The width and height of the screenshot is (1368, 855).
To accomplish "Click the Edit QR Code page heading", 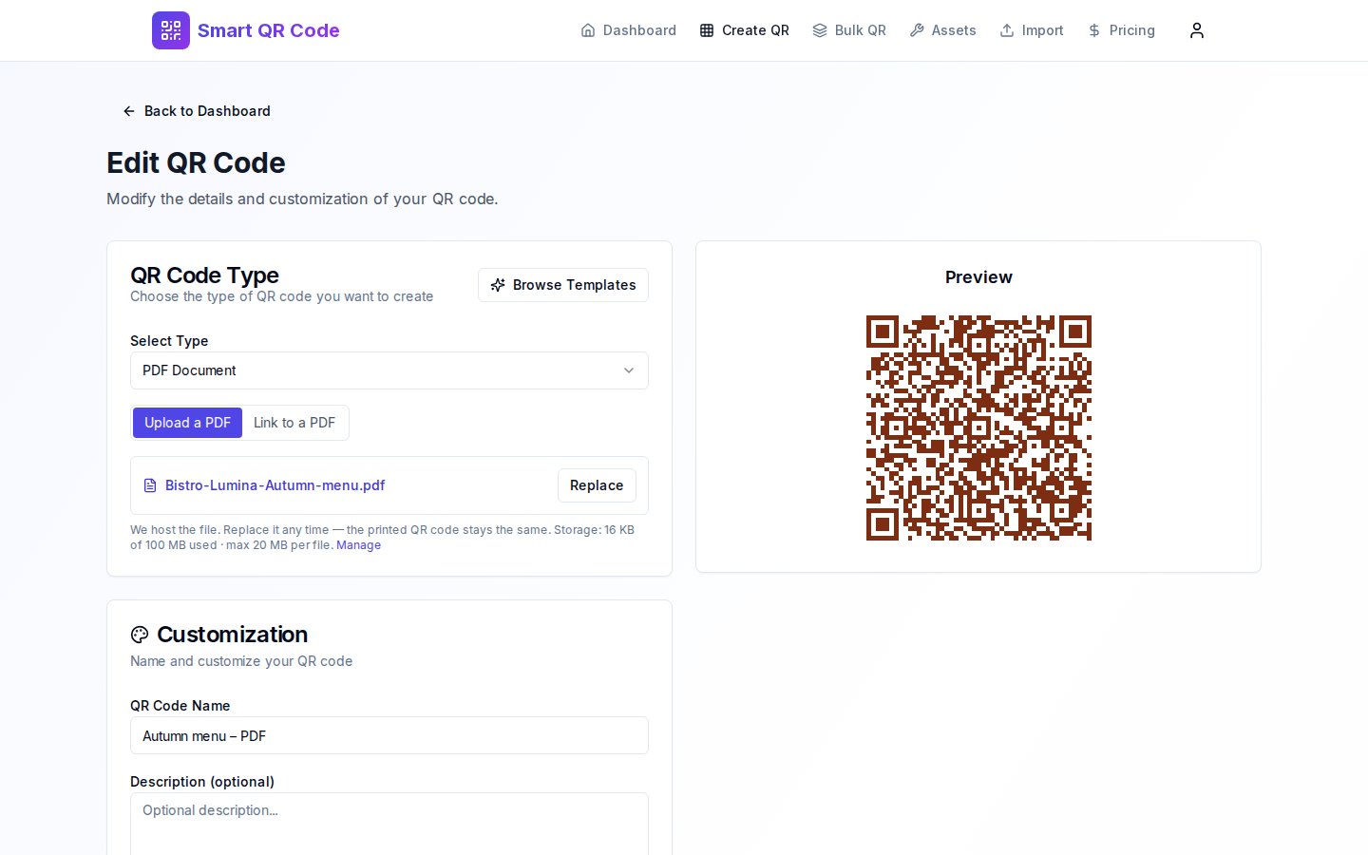I will click(x=196, y=162).
